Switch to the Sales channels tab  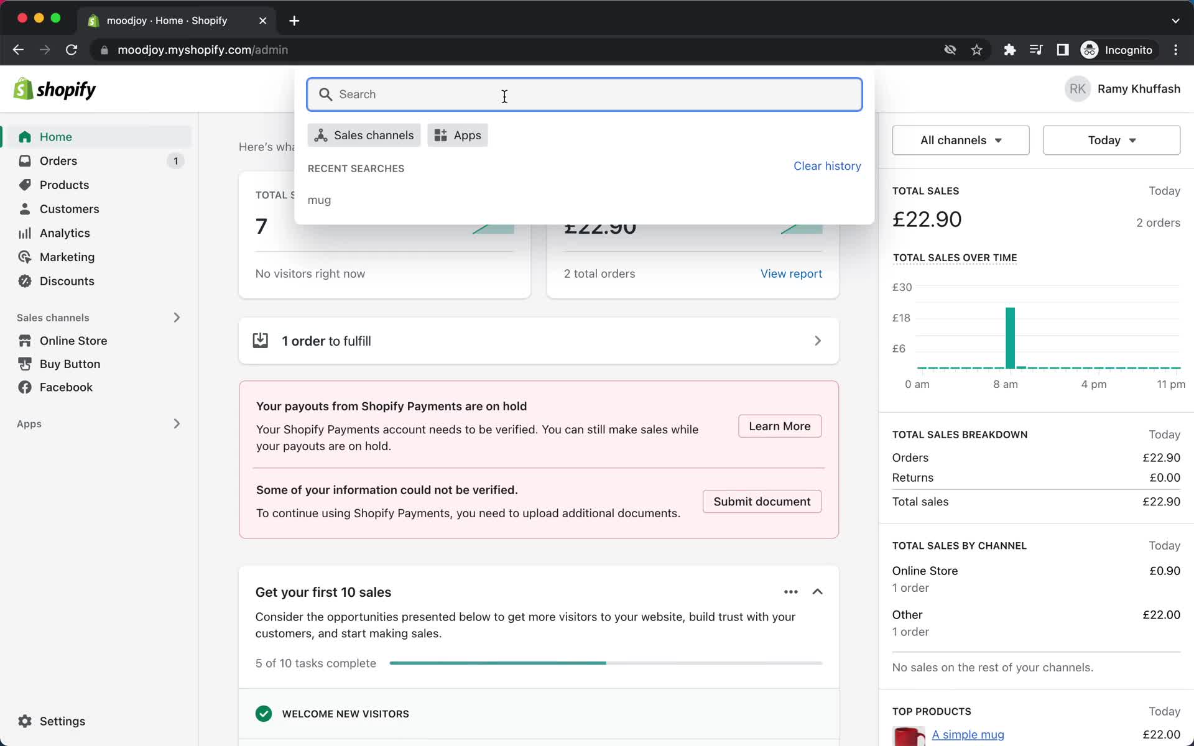point(364,135)
